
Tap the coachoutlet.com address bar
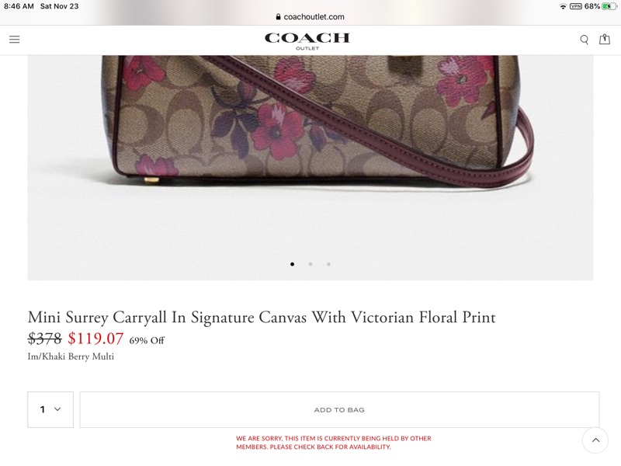(x=310, y=16)
